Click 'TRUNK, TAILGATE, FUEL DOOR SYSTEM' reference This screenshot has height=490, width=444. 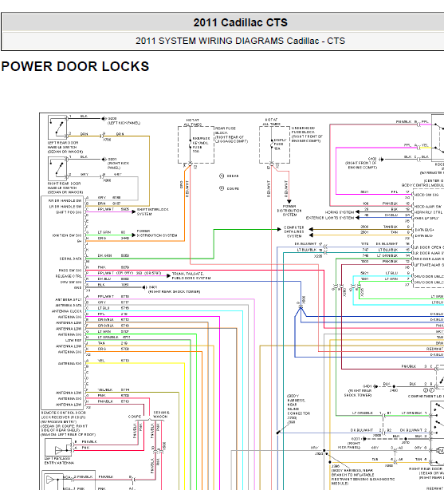coord(191,275)
